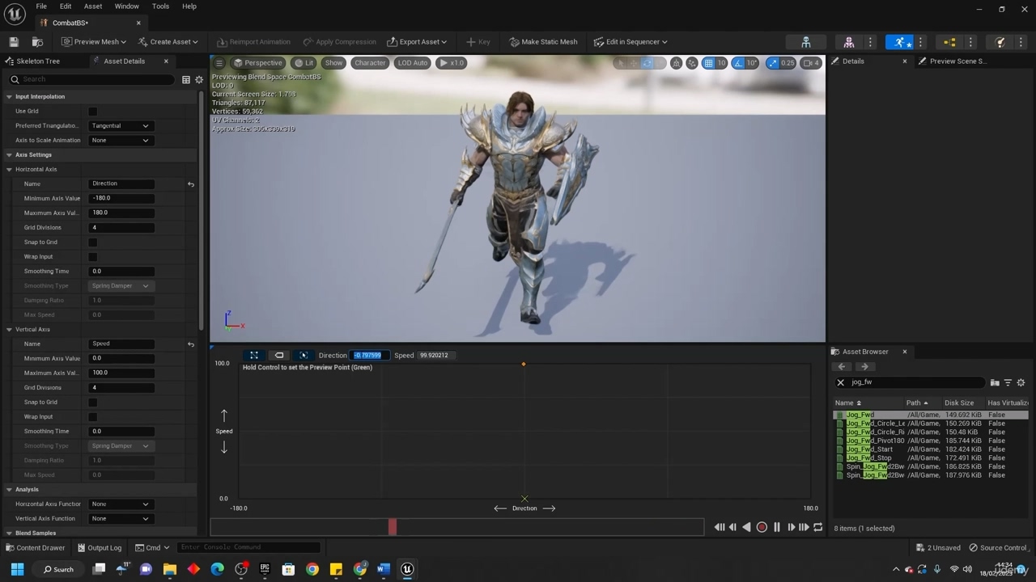The width and height of the screenshot is (1036, 582).
Task: Play animation in reverse
Action: (746, 527)
